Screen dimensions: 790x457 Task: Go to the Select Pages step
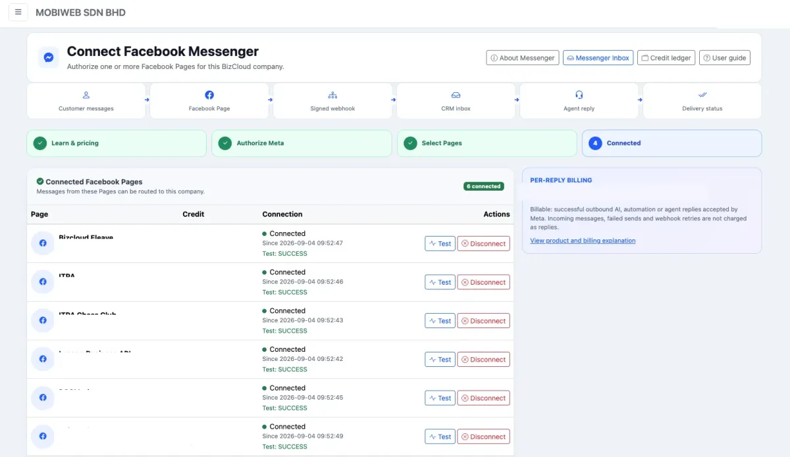[x=487, y=143]
